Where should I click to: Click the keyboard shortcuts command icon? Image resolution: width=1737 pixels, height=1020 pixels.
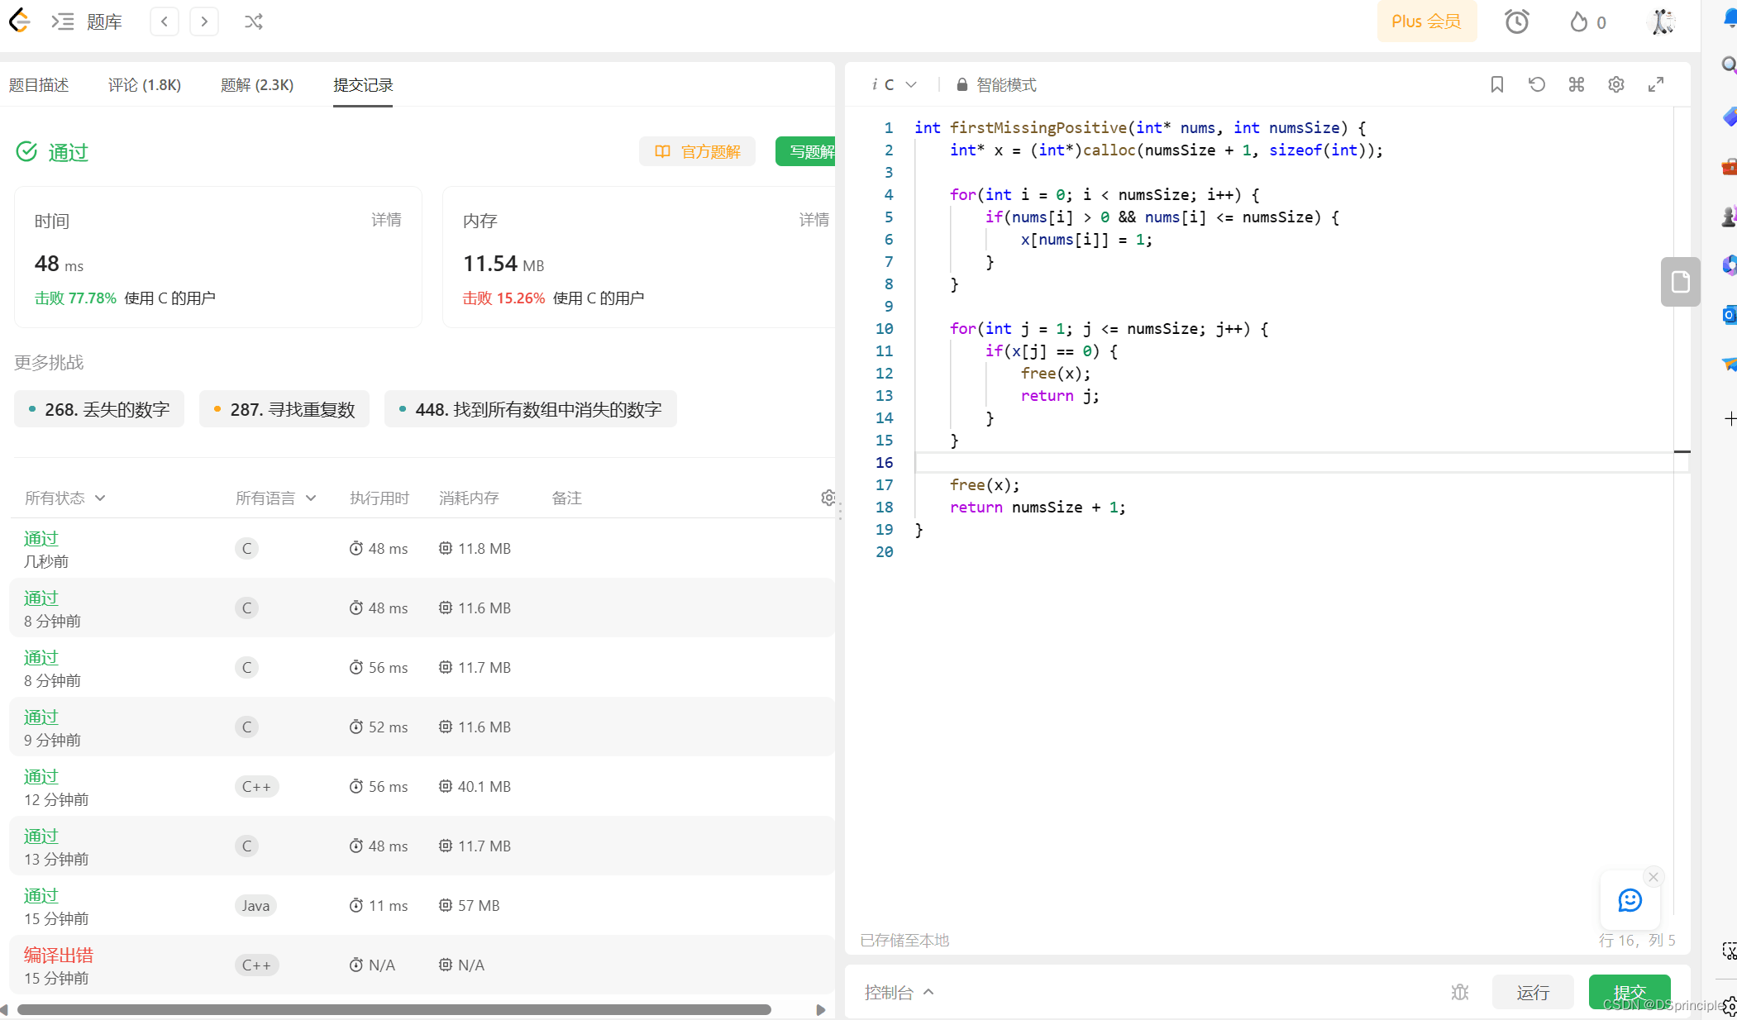coord(1577,84)
